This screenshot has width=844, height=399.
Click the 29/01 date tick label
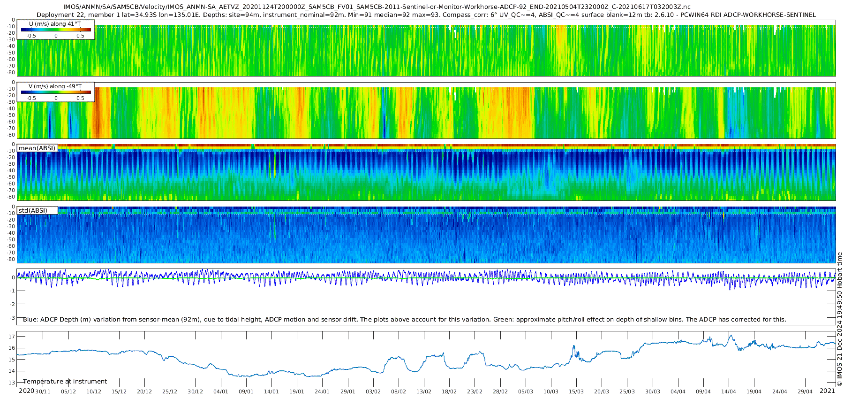[347, 391]
